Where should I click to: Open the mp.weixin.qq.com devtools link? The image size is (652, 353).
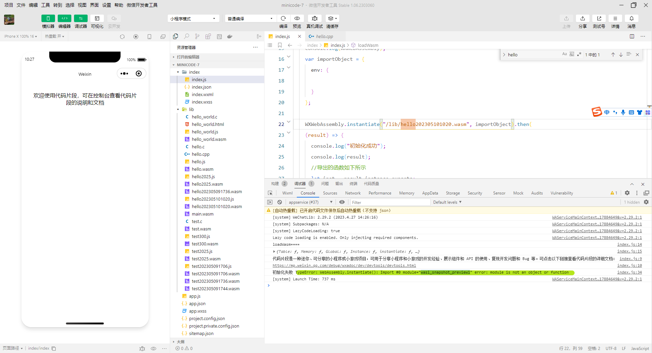click(344, 265)
